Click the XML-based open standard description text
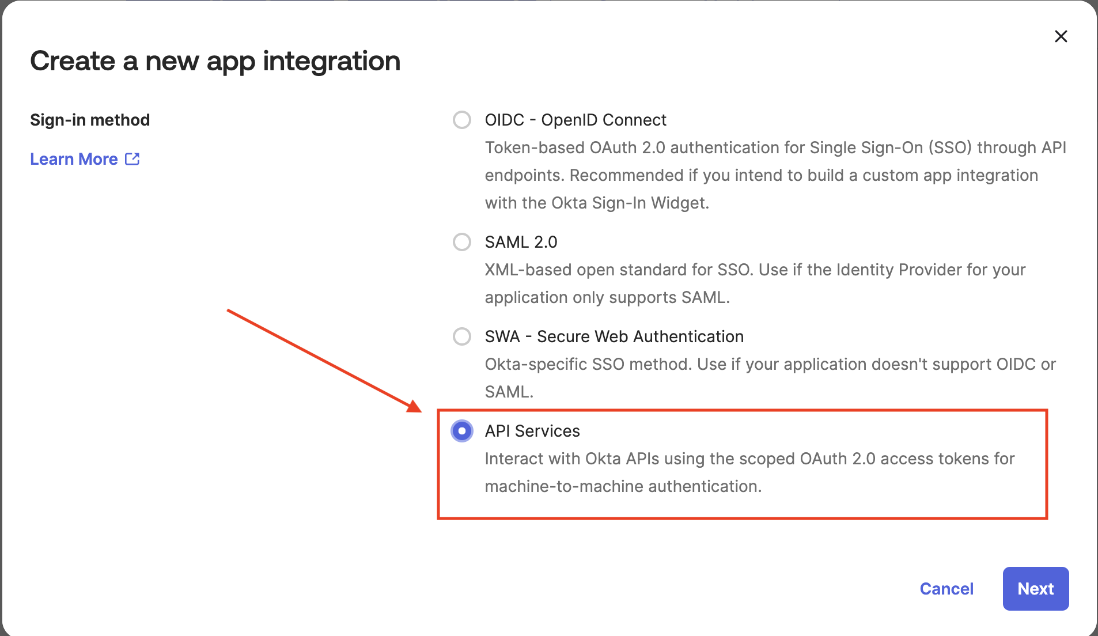The height and width of the screenshot is (636, 1098). coord(755,283)
